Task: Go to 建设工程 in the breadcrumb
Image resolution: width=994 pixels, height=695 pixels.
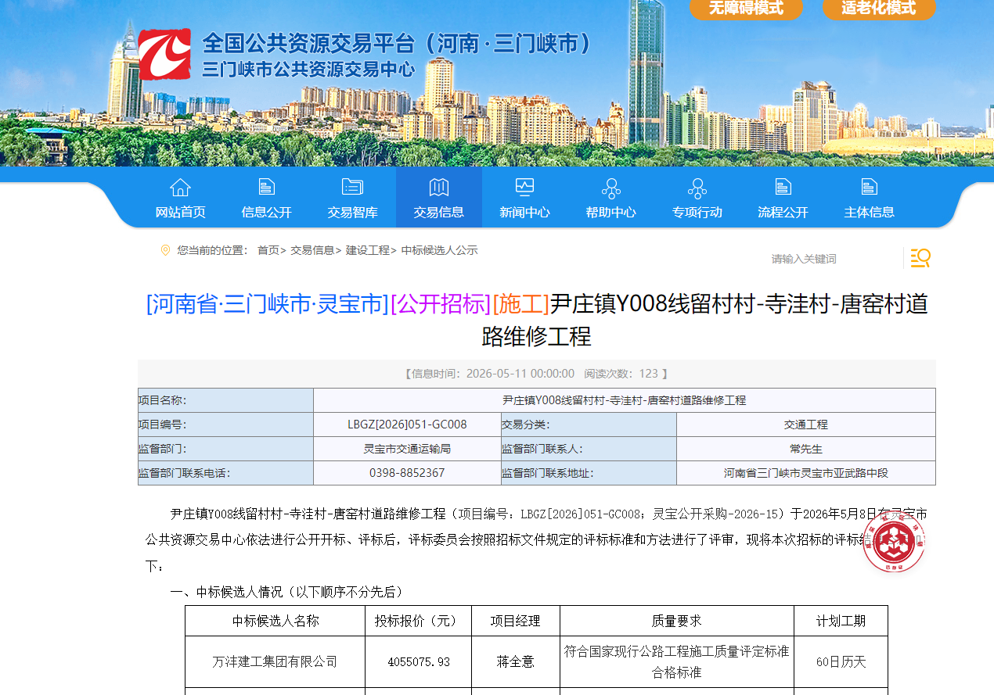Action: coord(367,250)
